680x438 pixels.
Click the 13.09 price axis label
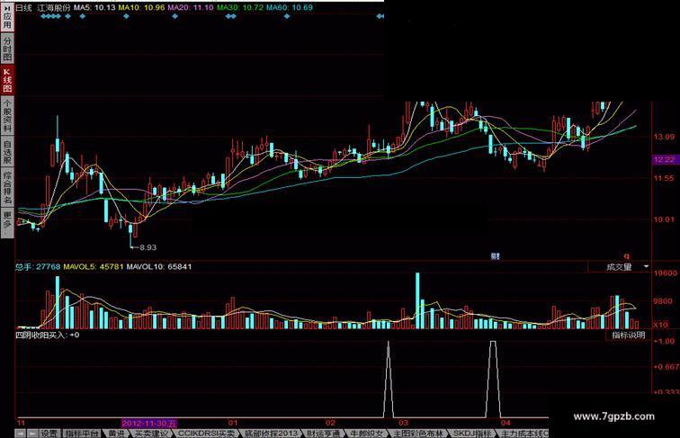coord(665,137)
